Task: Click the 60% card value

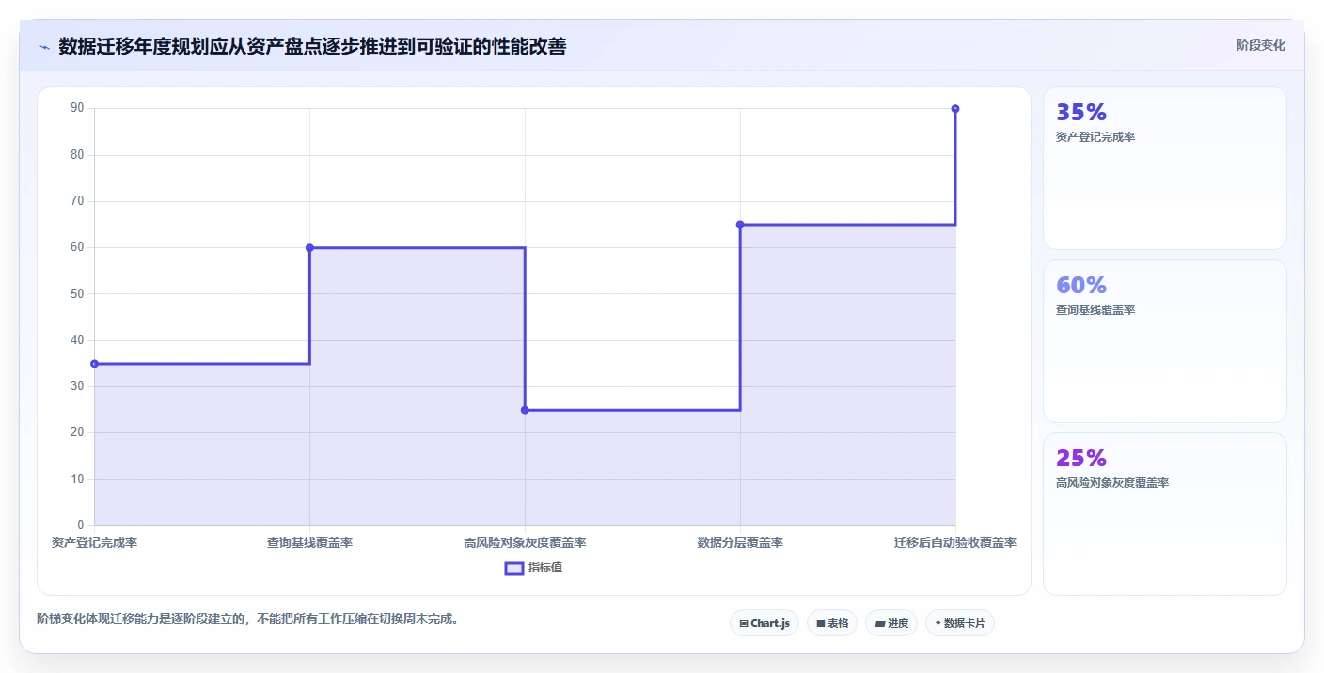Action: 1081,286
